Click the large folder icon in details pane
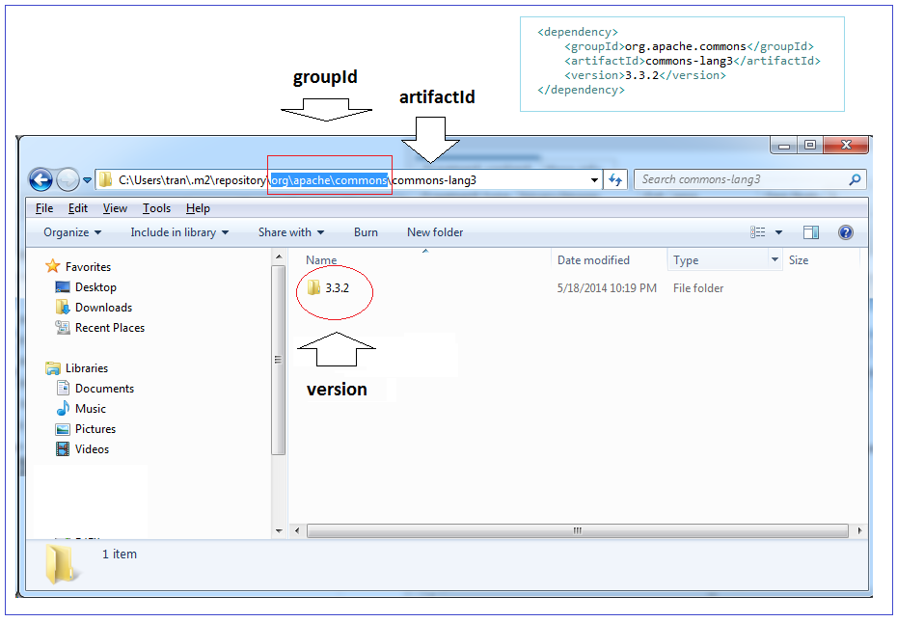Screen dimensions: 897x622 [60, 564]
